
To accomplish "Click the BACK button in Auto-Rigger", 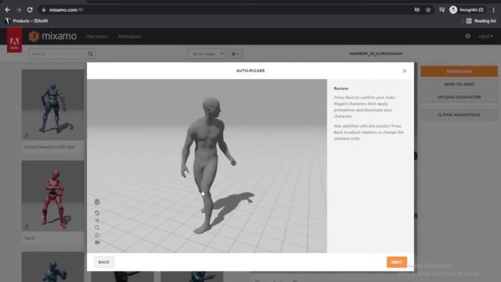I will [104, 262].
